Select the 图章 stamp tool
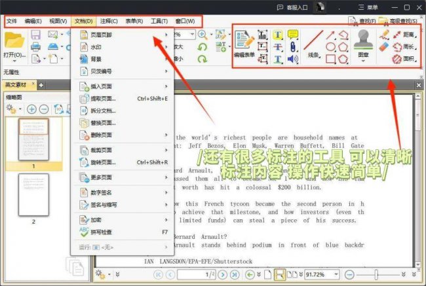426x286 pixels. (x=363, y=45)
